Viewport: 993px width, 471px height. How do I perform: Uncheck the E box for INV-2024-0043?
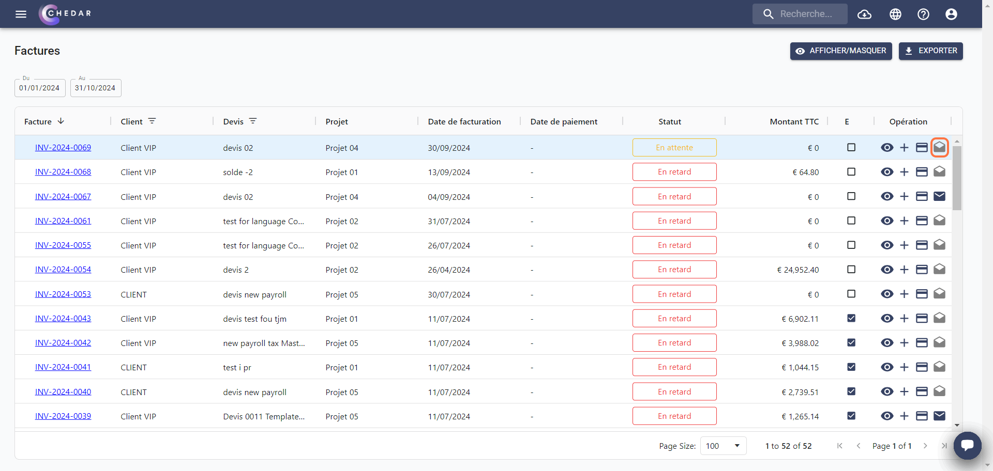click(x=851, y=318)
